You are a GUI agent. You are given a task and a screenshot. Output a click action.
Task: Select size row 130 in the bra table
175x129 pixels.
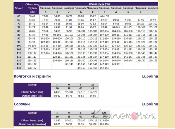coord(19,68)
